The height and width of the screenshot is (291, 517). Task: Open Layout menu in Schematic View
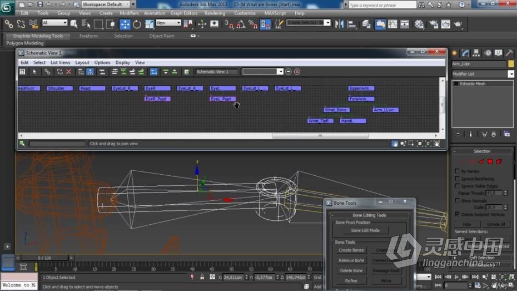pos(82,62)
